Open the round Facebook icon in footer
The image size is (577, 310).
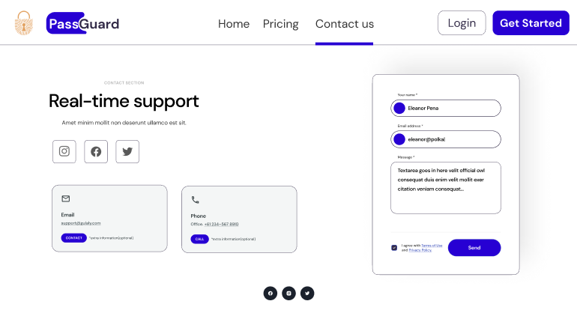pos(271,294)
